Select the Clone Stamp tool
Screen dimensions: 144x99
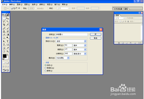tap(4, 31)
